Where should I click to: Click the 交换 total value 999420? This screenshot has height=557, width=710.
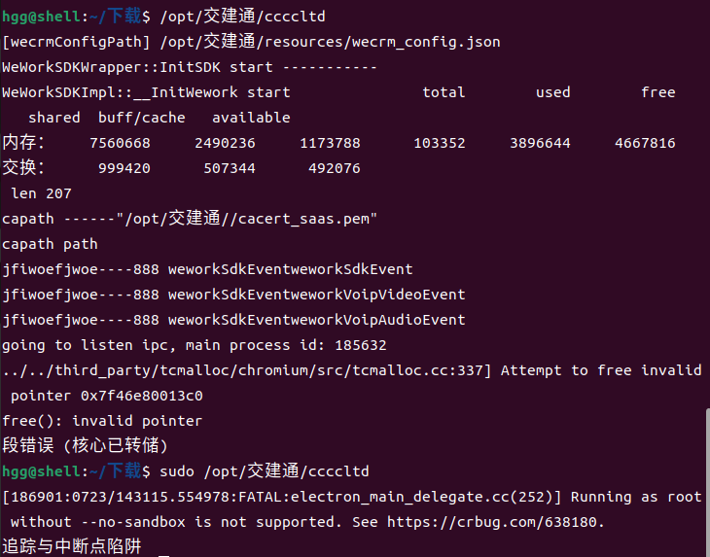(x=124, y=168)
